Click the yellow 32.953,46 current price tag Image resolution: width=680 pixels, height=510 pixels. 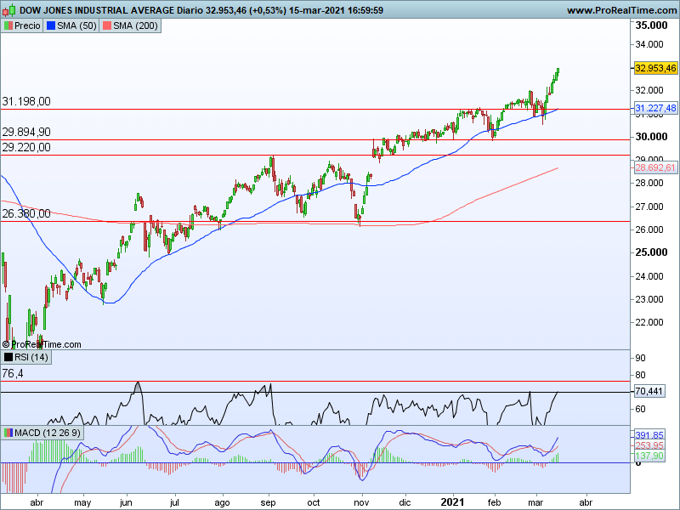(655, 68)
